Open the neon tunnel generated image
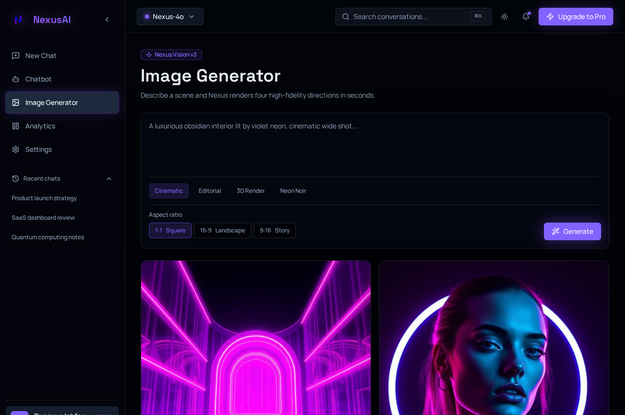Viewport: 625px width, 415px height. [256, 338]
